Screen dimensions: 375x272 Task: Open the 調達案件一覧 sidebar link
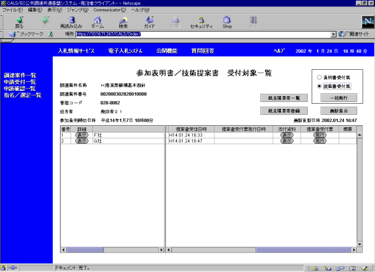20,76
